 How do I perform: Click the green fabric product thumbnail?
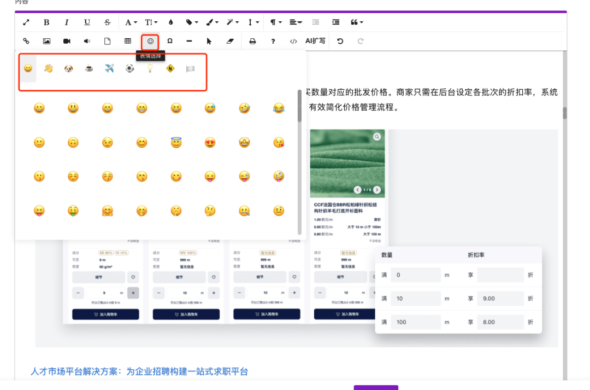click(x=347, y=163)
